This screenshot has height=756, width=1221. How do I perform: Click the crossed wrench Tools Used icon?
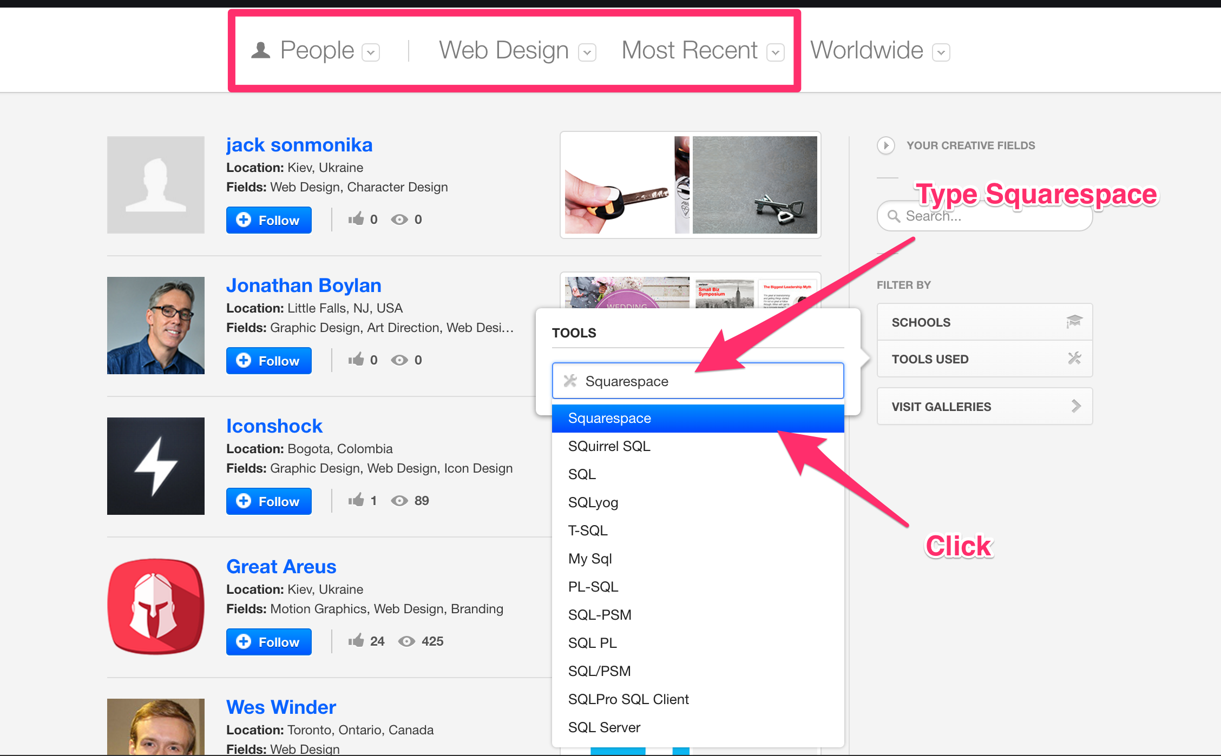click(x=1074, y=358)
